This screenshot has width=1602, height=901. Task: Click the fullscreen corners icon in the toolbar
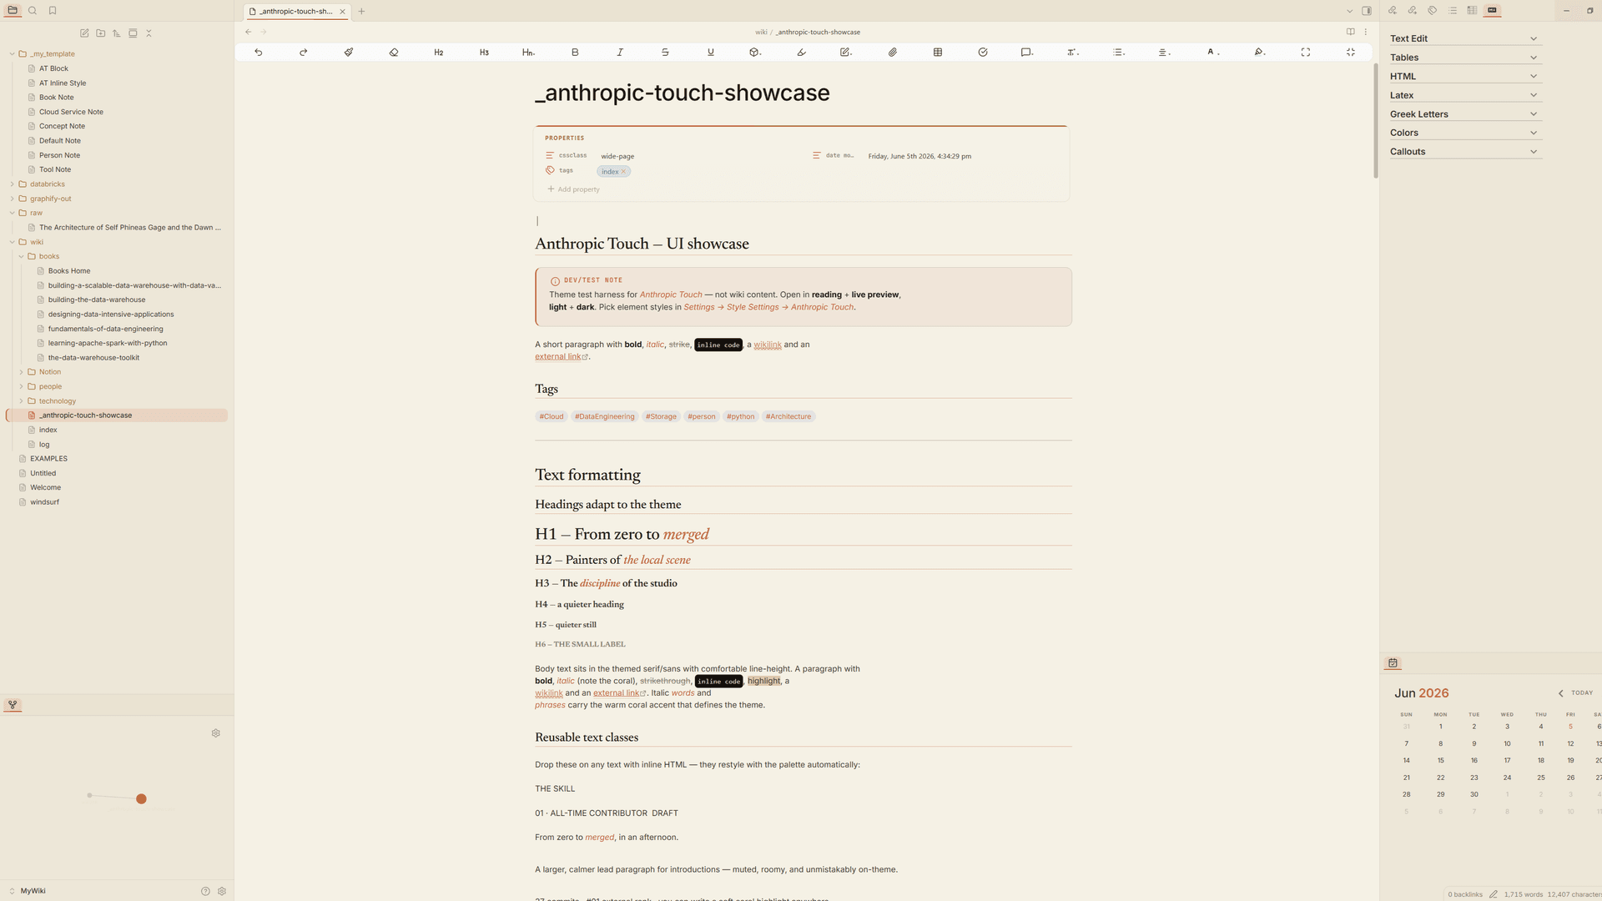1306,53
